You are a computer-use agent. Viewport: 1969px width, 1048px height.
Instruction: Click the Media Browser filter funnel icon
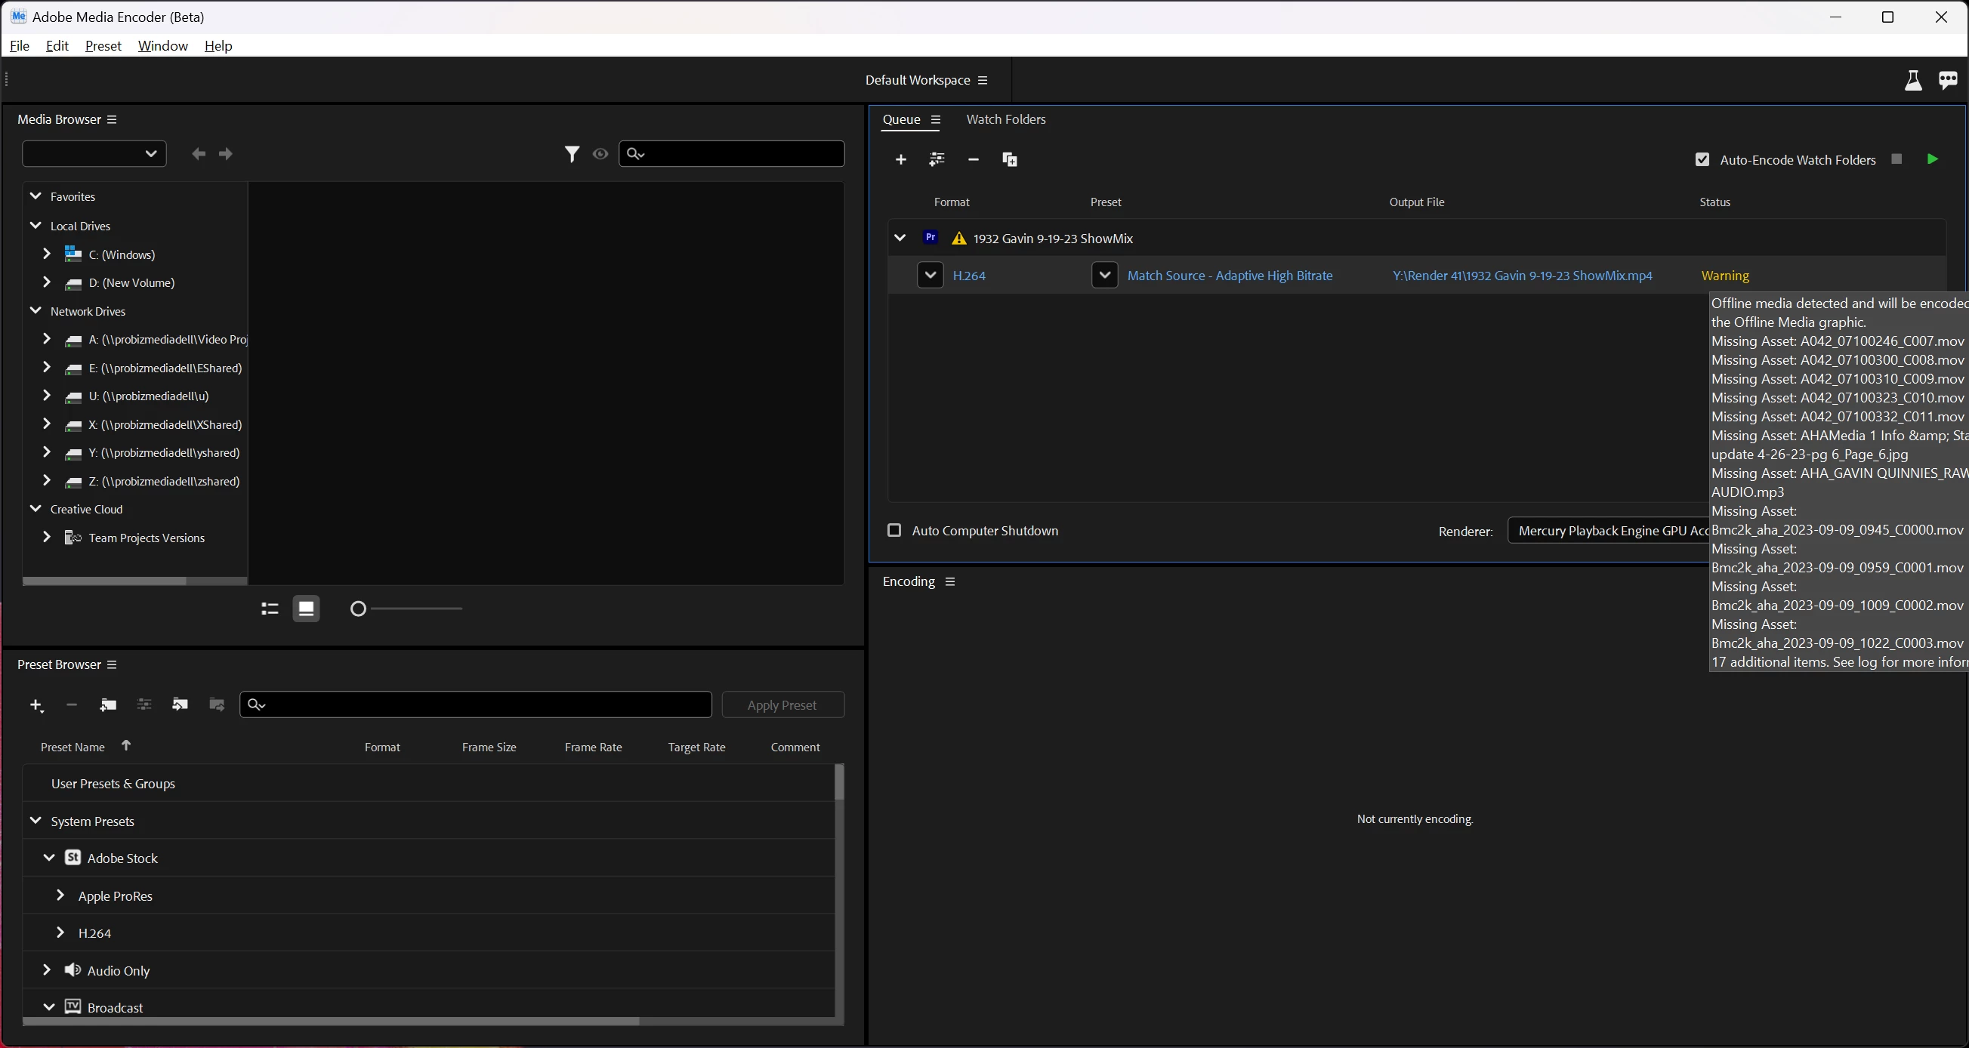click(571, 155)
